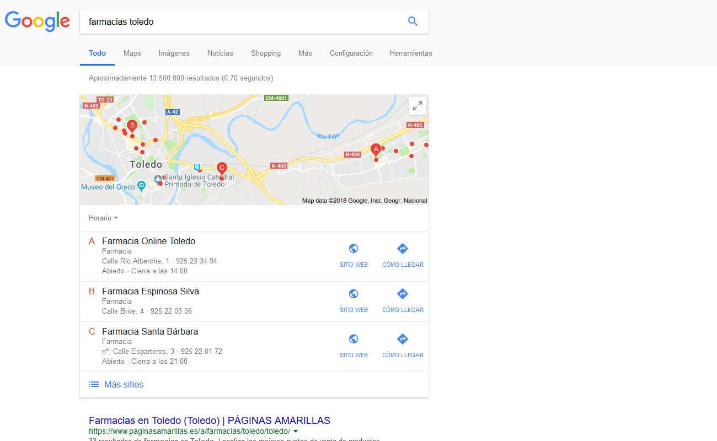Open Farmacia Santa Bárbara listing
The image size is (717, 441).
tap(150, 331)
